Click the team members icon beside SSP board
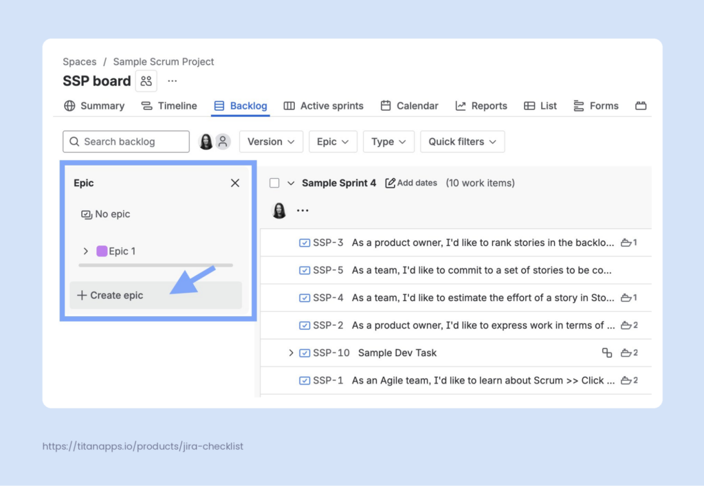Screen dimensions: 704x486 [x=146, y=81]
